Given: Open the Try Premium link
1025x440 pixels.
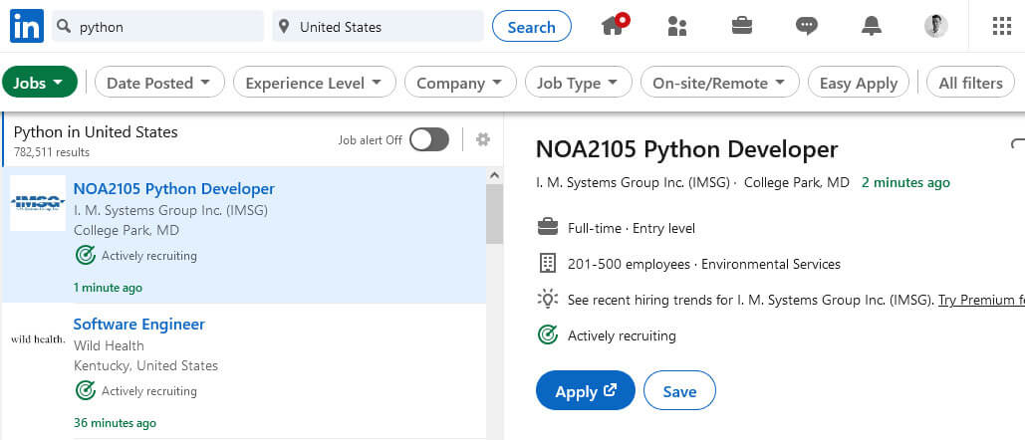Looking at the screenshot, I should click(980, 300).
